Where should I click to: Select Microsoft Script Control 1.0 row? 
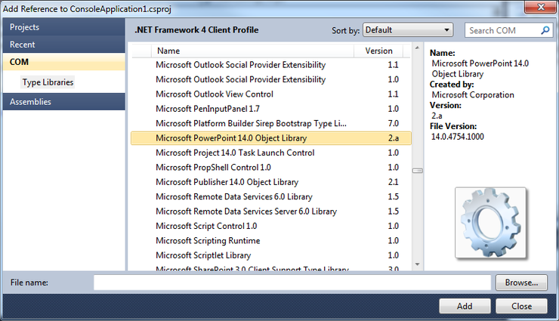pyautogui.click(x=271, y=226)
